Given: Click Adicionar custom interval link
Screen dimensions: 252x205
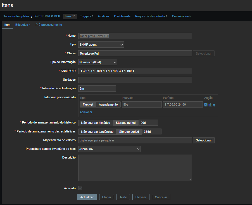Looking at the screenshot, I should click(86, 112).
